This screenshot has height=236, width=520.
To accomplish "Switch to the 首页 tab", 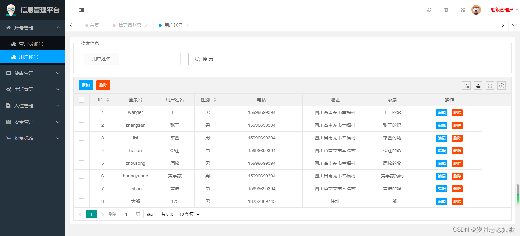I will (x=92, y=25).
